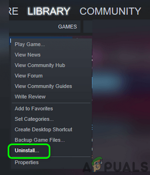Viewport: 150px width, 175px height.
Task: Choose View Community Hub option
Action: [x=40, y=65]
